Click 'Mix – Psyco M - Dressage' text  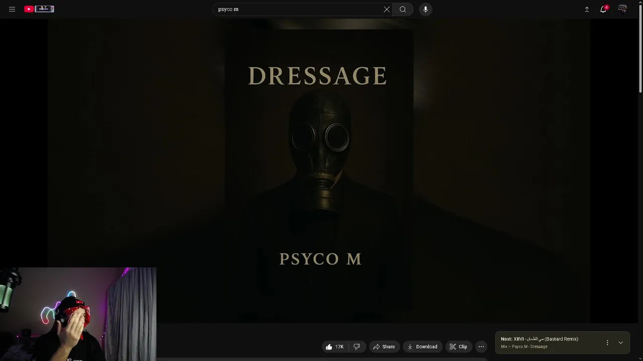click(x=524, y=346)
